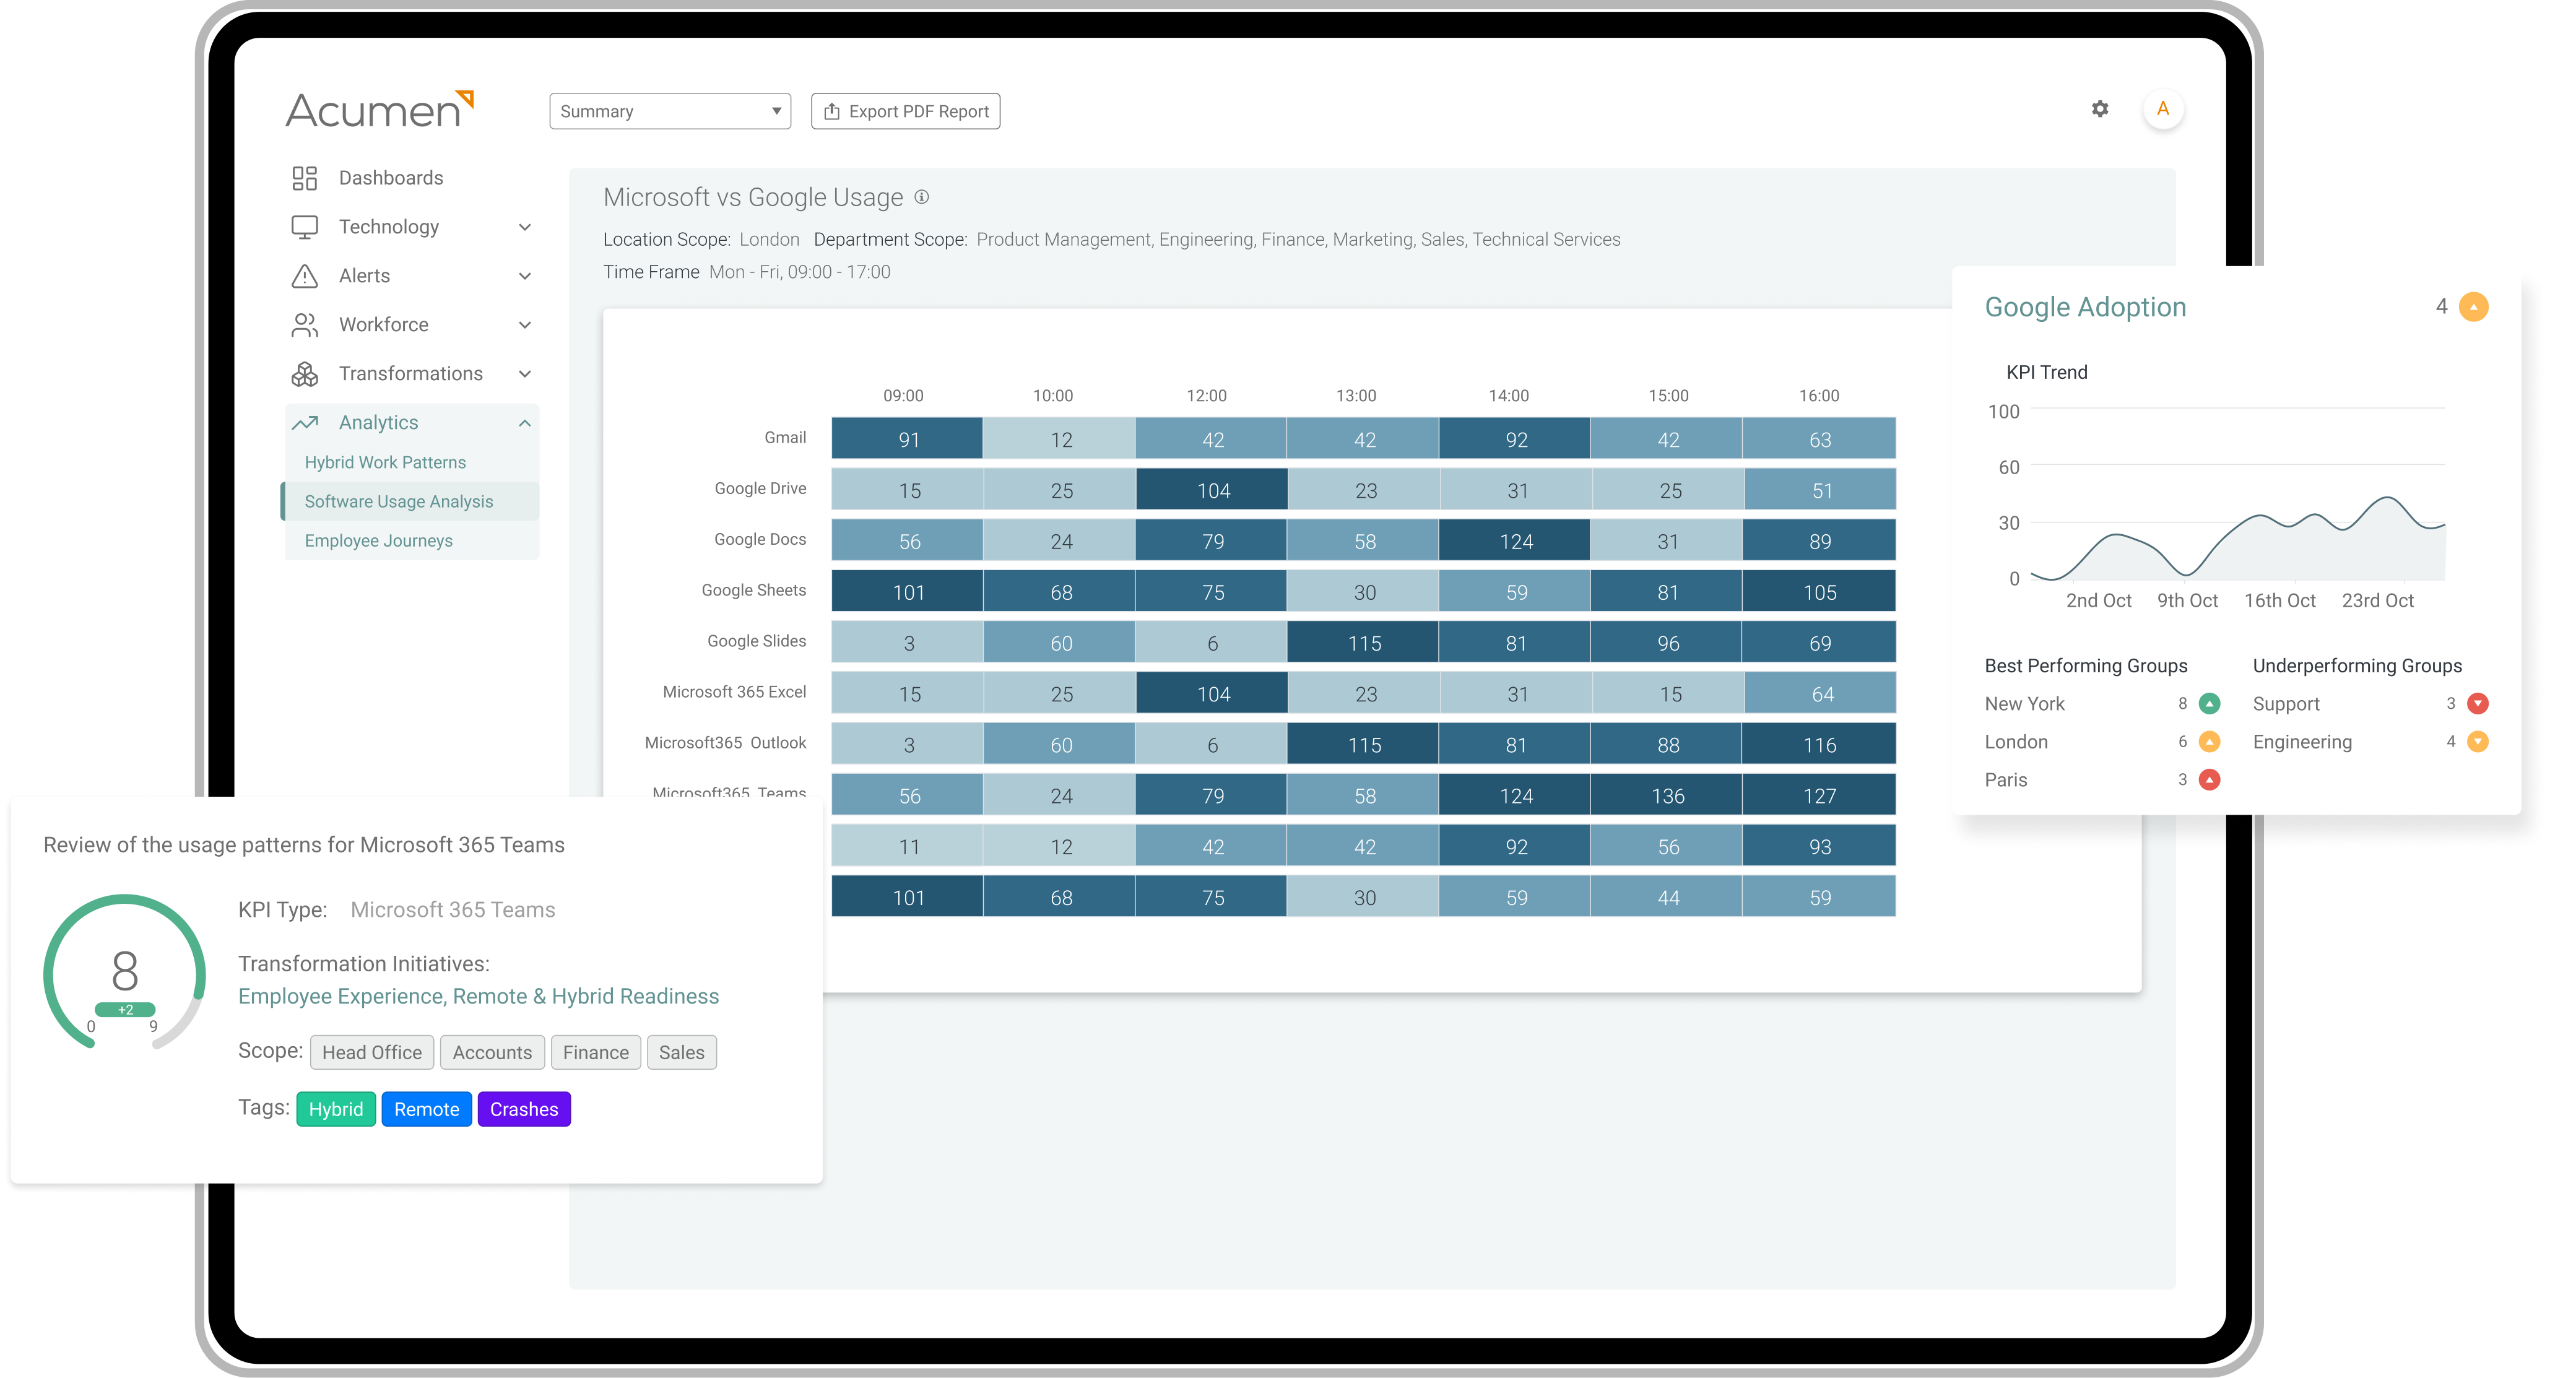The width and height of the screenshot is (2576, 1378).
Task: Go to Dashboards section
Action: 391,178
